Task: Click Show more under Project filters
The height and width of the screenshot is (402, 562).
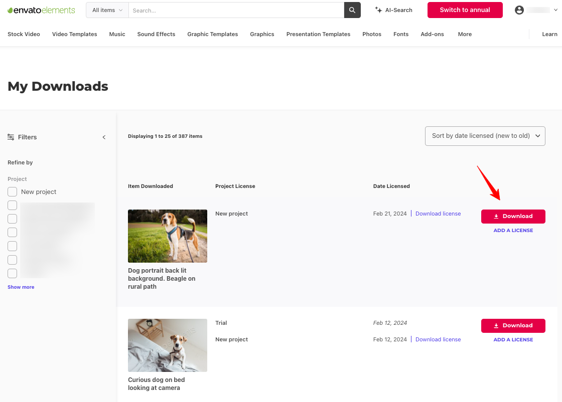Action: click(x=21, y=287)
